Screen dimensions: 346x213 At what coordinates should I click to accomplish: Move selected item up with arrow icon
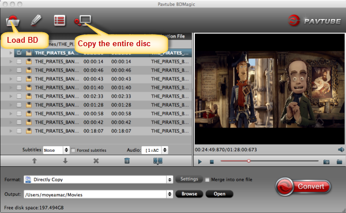(35, 161)
